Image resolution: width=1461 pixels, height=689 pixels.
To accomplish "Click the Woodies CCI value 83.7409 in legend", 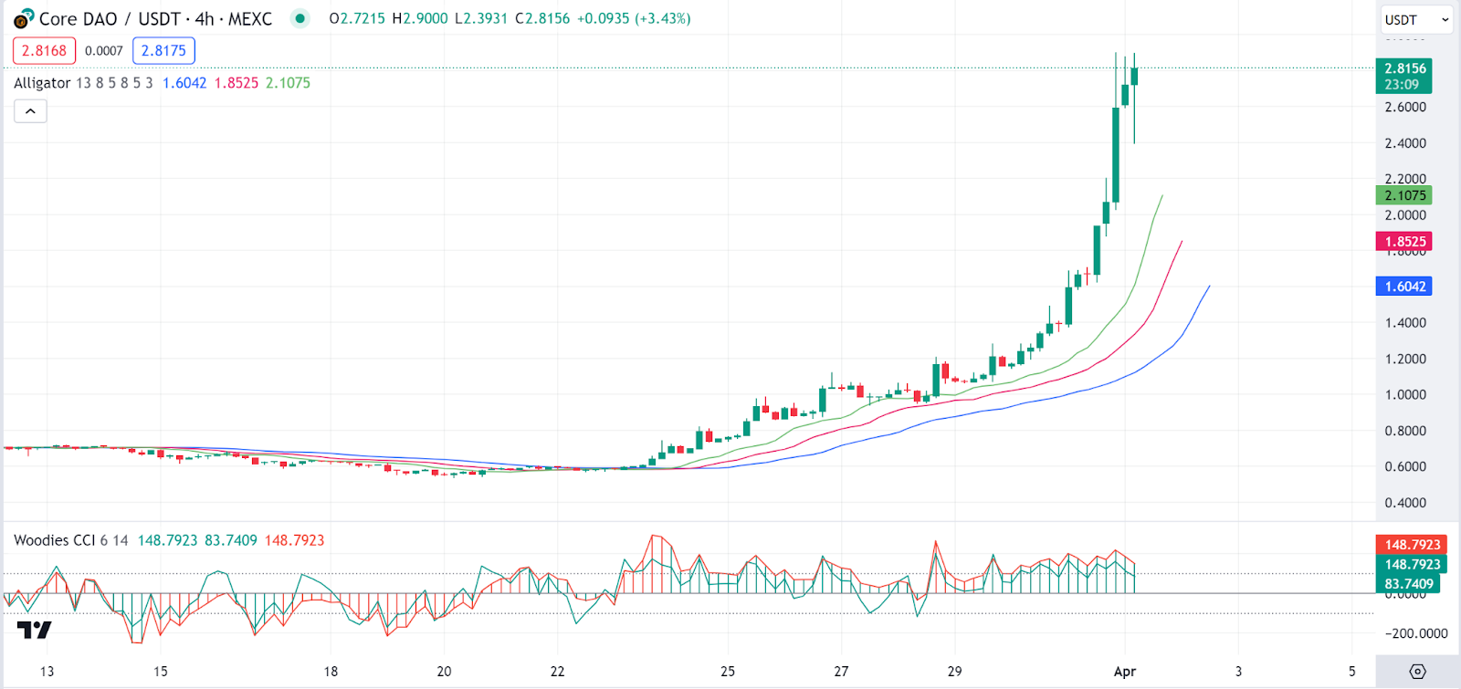I will [231, 540].
